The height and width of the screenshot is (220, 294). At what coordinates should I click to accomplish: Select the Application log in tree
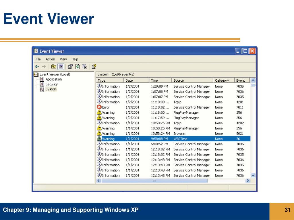[x=54, y=79]
